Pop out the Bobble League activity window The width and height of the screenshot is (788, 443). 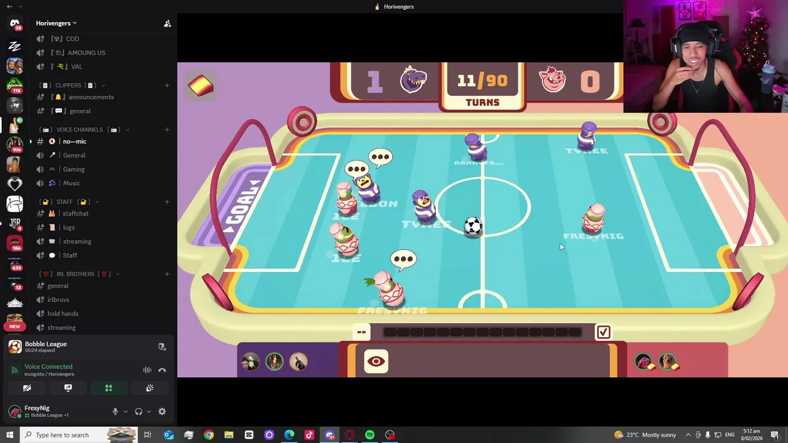[162, 347]
